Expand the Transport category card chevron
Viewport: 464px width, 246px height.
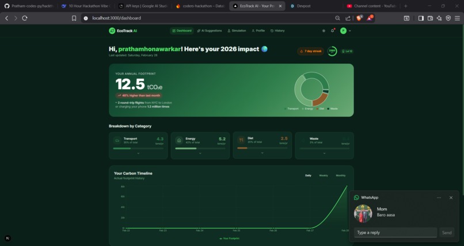[x=138, y=153]
